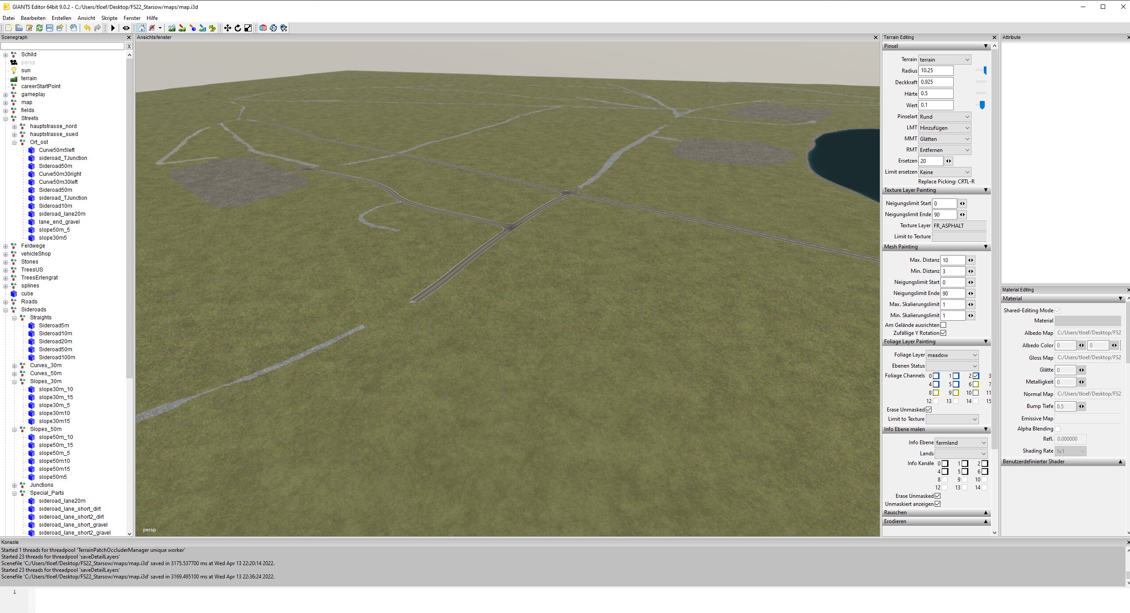Collapse the Ort_ost tree node
1130x613 pixels.
tap(14, 142)
